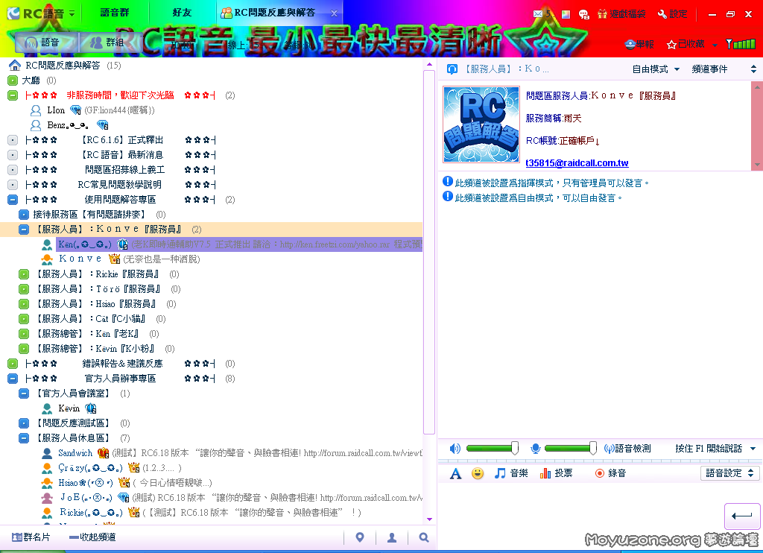Click the signal strength indicator
This screenshot has height=553, width=763.
[x=741, y=44]
